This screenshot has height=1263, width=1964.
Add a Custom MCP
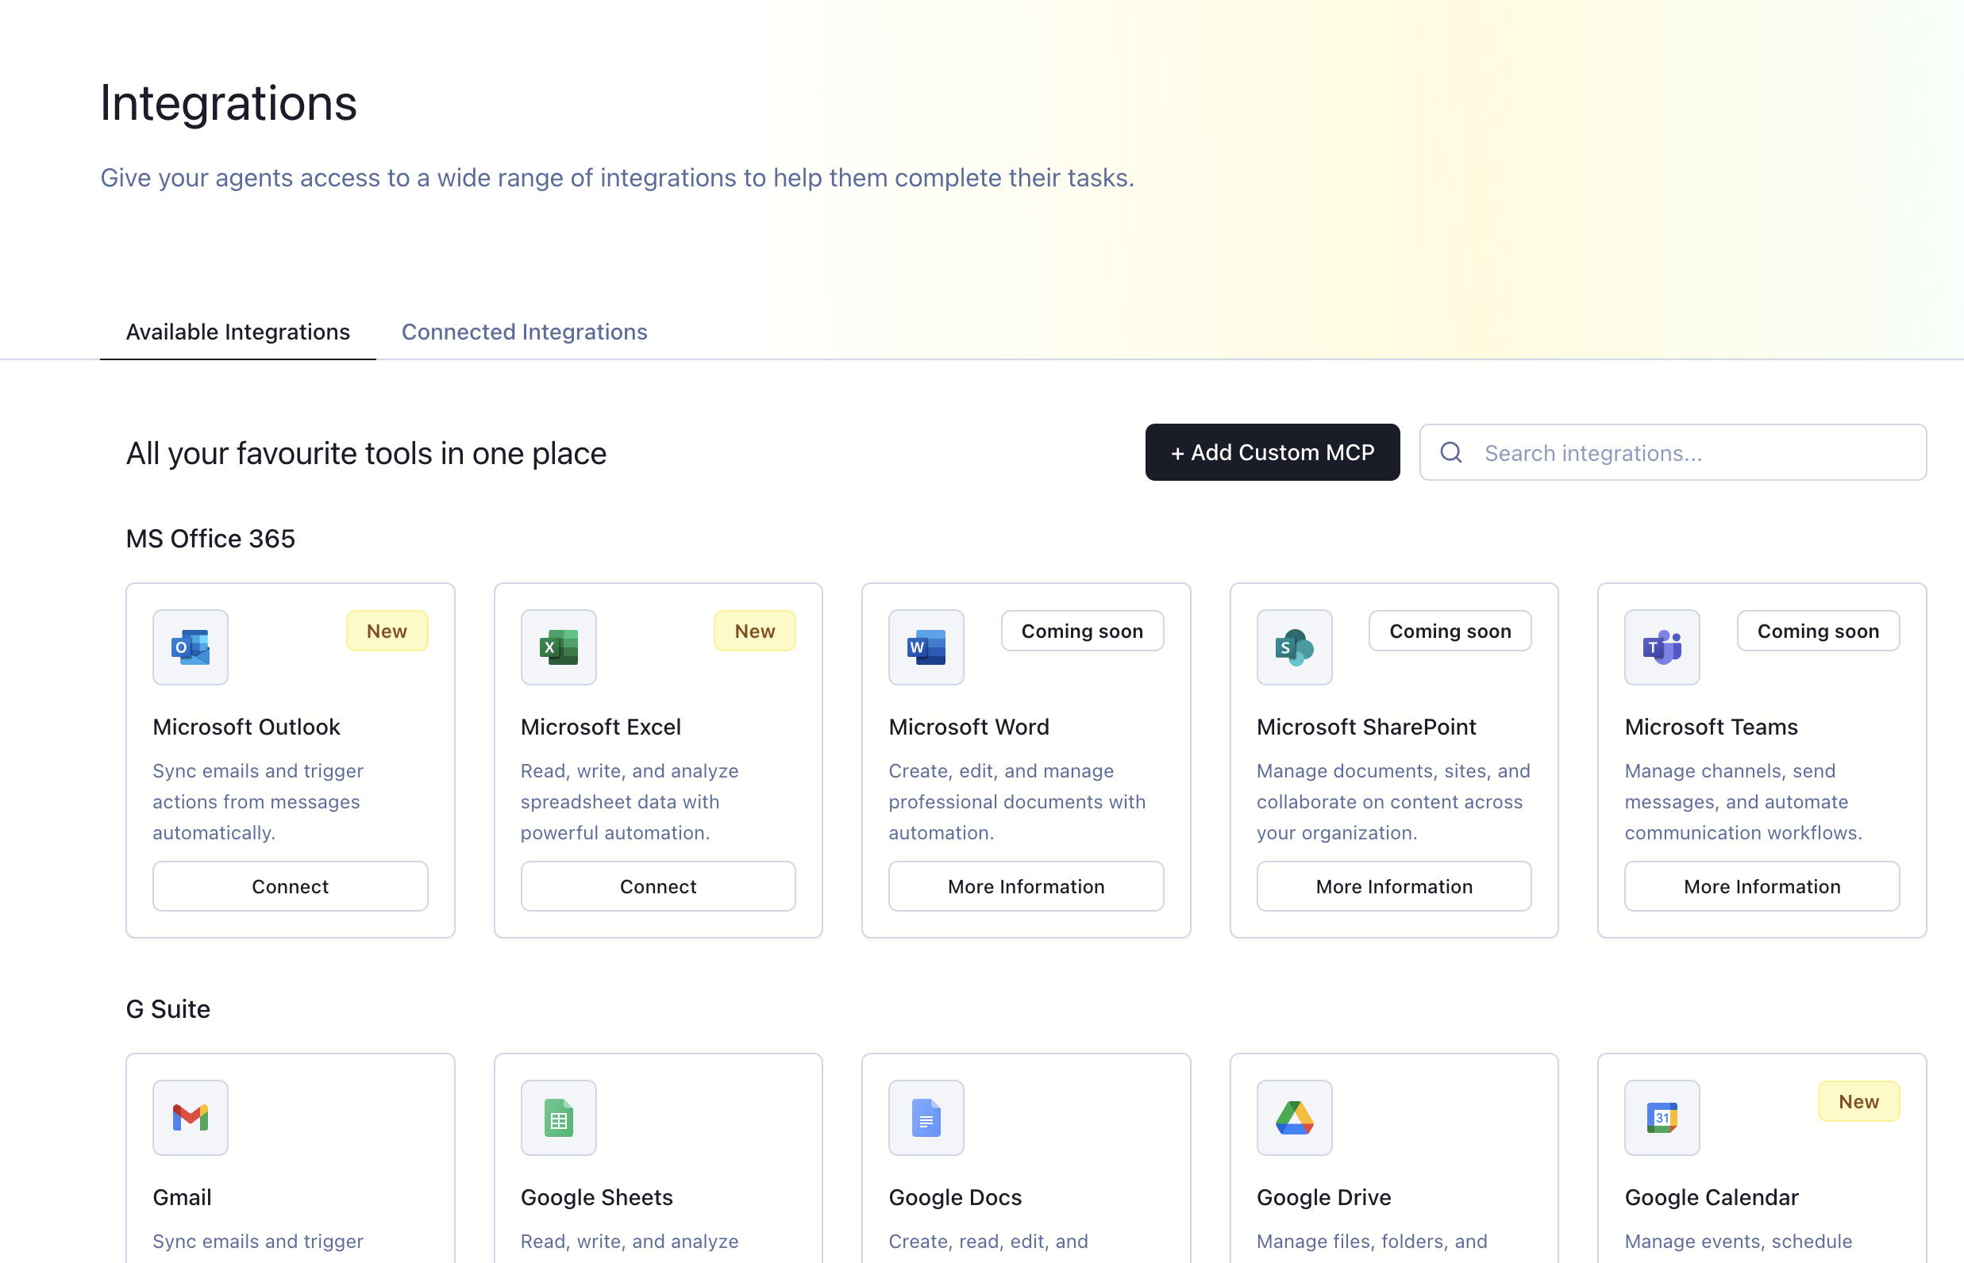1272,452
